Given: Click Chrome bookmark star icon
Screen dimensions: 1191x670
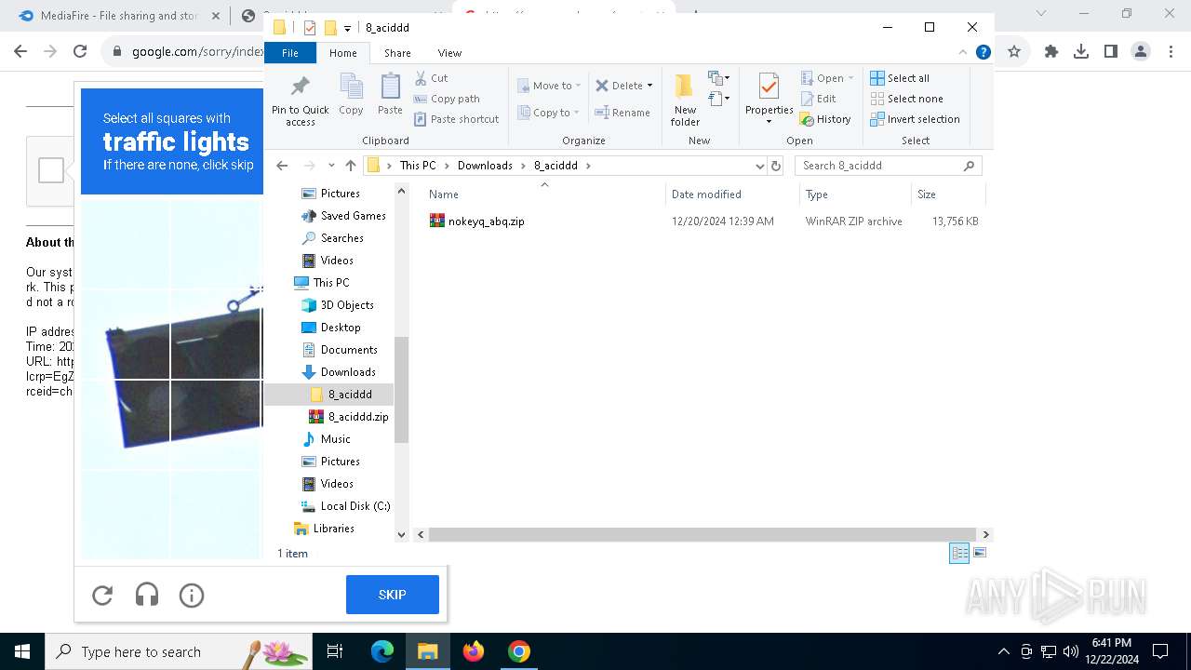Looking at the screenshot, I should click(x=1014, y=52).
